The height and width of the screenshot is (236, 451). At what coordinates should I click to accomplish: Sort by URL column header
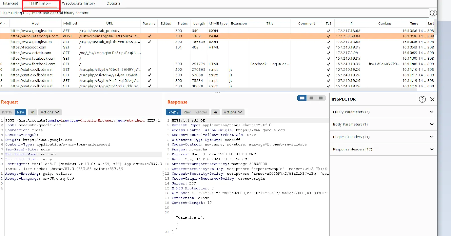point(110,23)
